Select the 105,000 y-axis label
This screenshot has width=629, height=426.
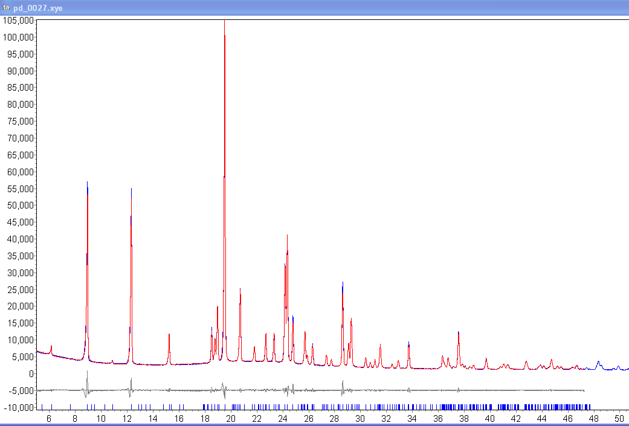(18, 21)
